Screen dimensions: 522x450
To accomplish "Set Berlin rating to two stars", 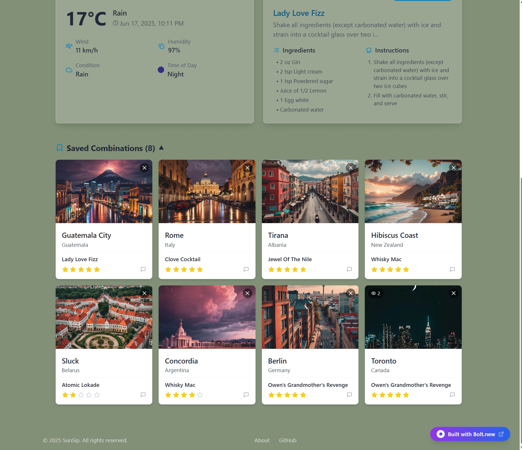I will tap(279, 395).
